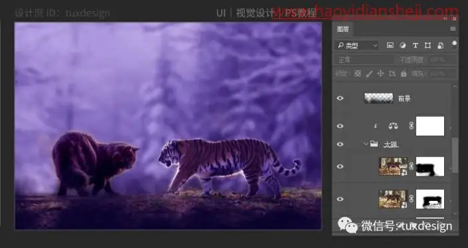The height and width of the screenshot is (248, 468).
Task: Click the lower tiger layer image thumbnail
Action: click(x=393, y=199)
